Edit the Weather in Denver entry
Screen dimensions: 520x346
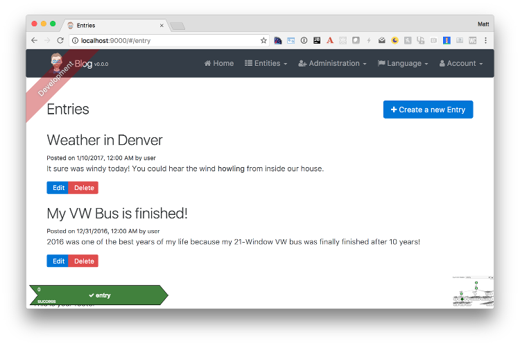point(58,188)
